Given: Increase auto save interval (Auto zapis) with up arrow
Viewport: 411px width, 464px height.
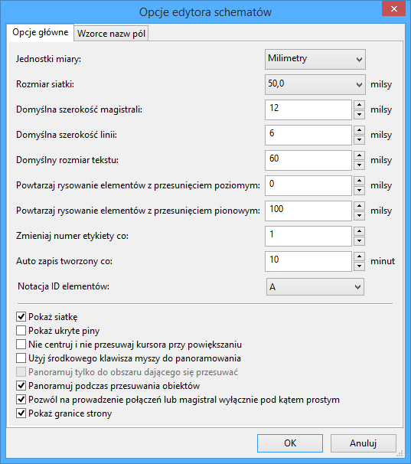Looking at the screenshot, I should coord(359,257).
